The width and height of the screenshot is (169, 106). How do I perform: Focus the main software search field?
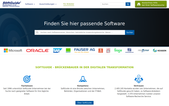[x=80, y=32]
